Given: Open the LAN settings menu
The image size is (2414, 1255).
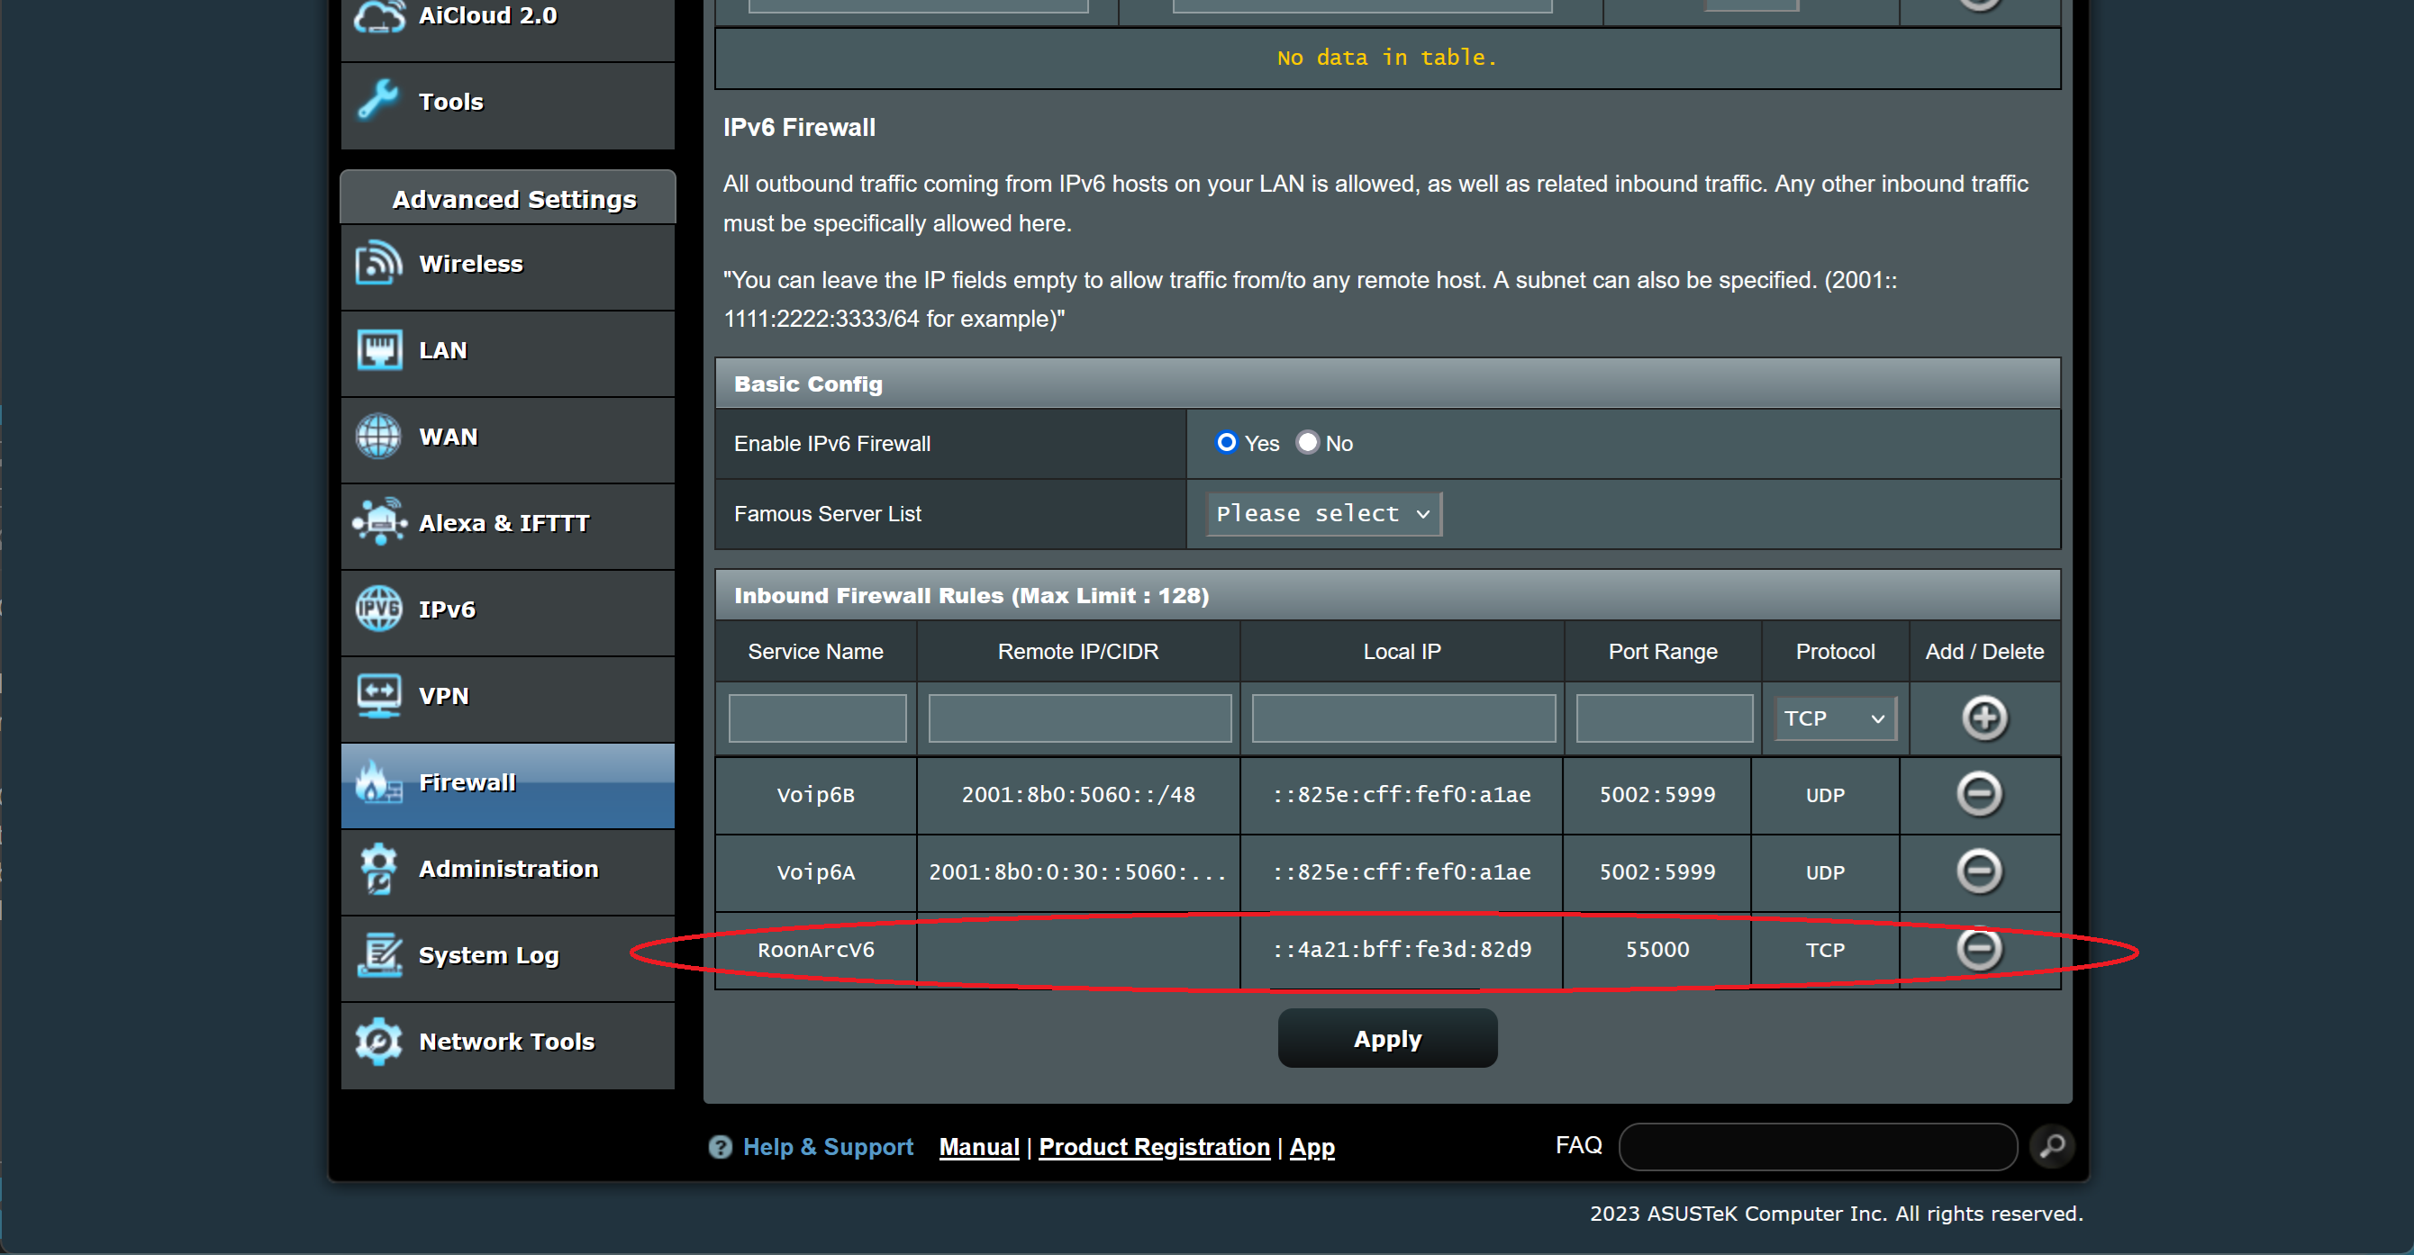Looking at the screenshot, I should point(507,351).
